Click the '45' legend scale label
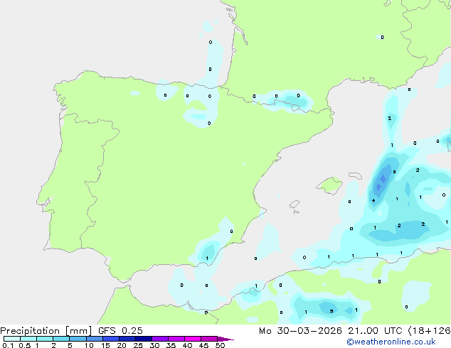 [203, 345]
